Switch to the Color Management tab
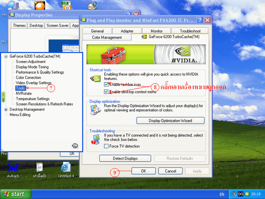Image resolution: width=265 pixels, height=199 pixels. point(107,37)
